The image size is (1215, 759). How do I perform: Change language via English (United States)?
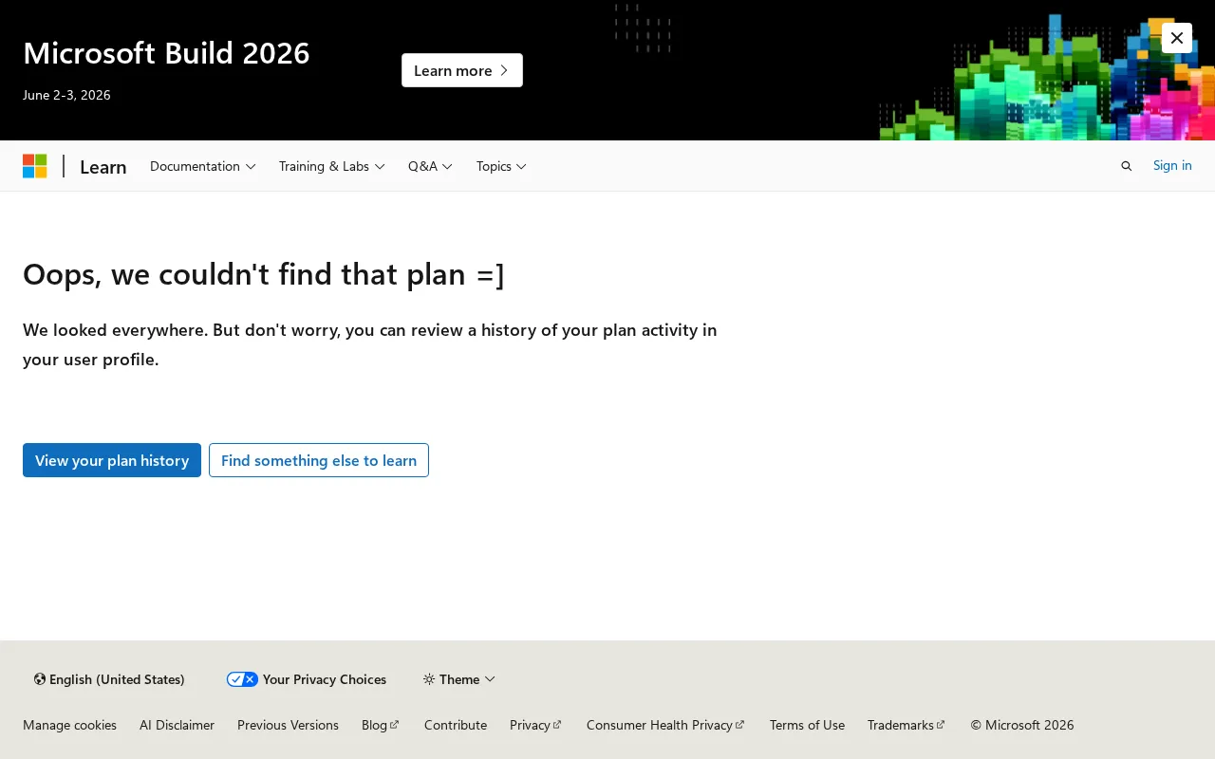pyautogui.click(x=109, y=679)
